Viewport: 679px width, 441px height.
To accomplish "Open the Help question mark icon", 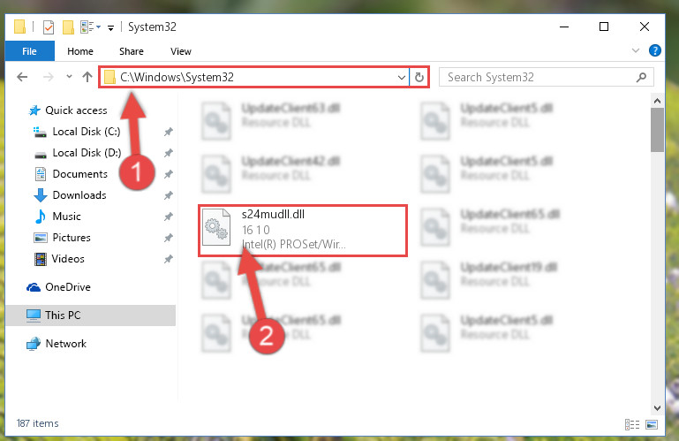I will pos(655,50).
